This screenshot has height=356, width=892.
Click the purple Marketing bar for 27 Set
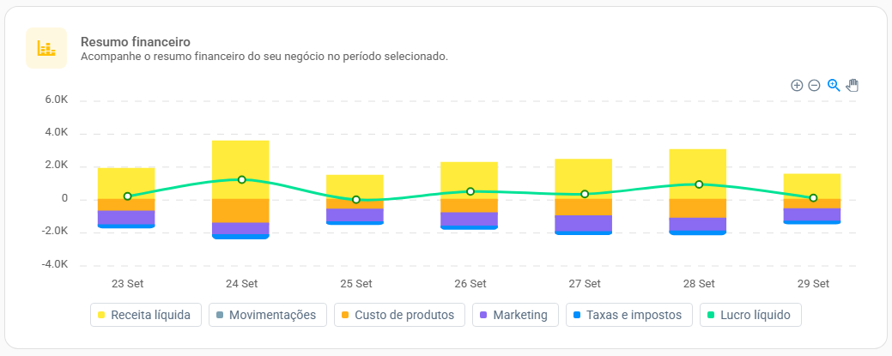(584, 224)
